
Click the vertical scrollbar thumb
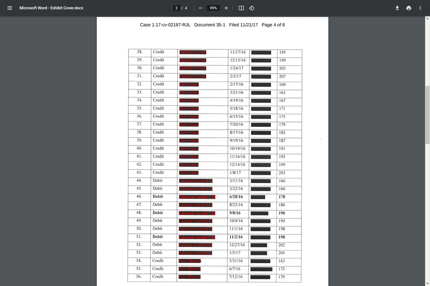[x=427, y=115]
